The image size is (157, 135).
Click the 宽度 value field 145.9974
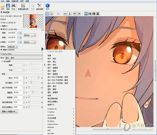[x=12, y=33]
